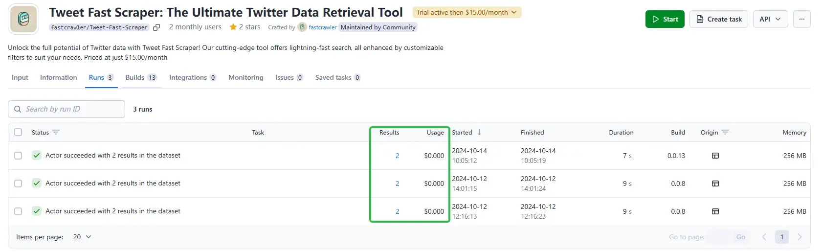Click the Build column header
The image size is (822, 252).
coord(678,132)
